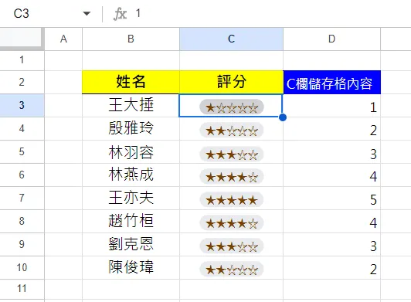Select cell D7 containing 5

pos(332,198)
